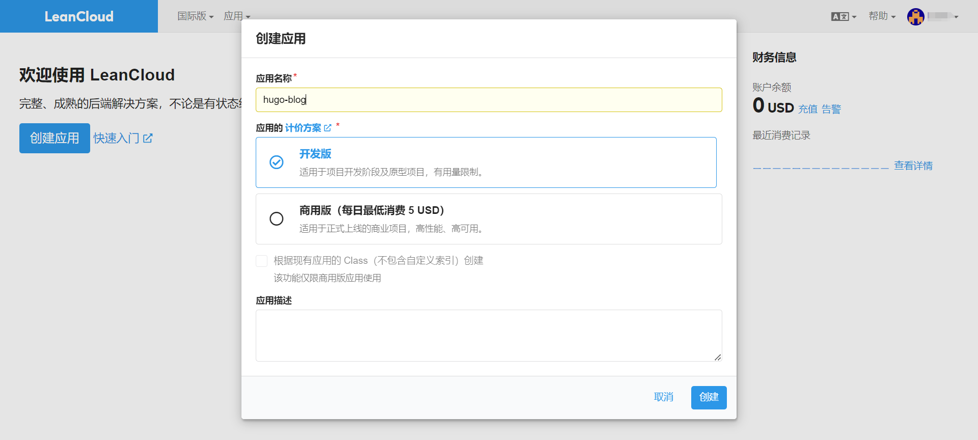Toggle 根据现有应用的 Class 创建 checkbox

coord(262,261)
